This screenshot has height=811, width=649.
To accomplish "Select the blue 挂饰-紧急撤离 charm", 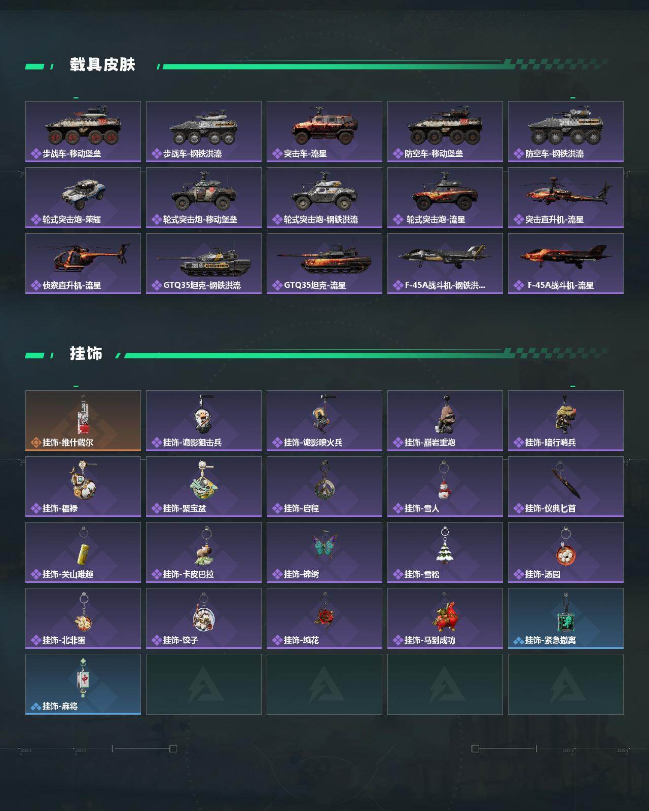I will point(566,618).
